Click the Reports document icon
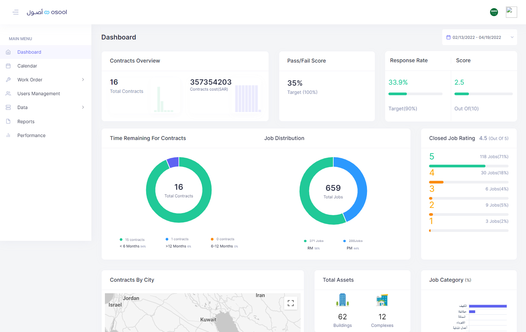 click(8, 121)
